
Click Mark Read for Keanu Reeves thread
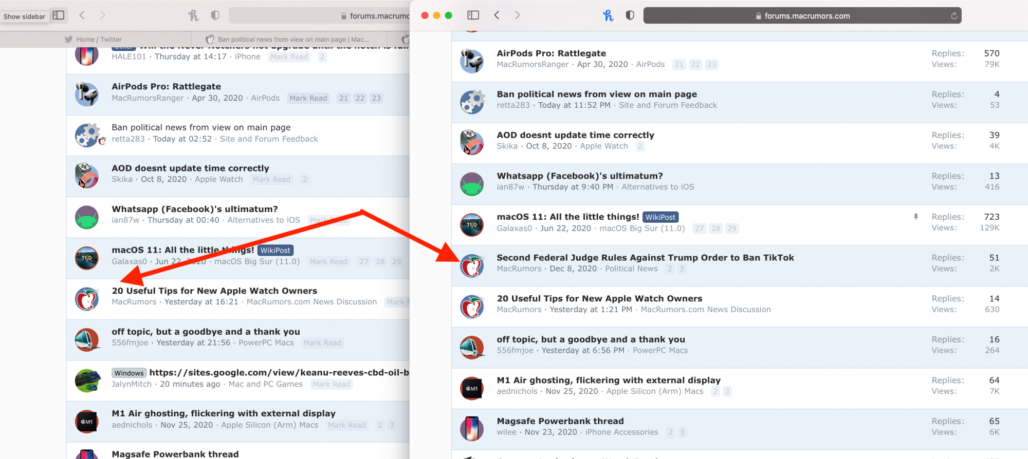(331, 384)
